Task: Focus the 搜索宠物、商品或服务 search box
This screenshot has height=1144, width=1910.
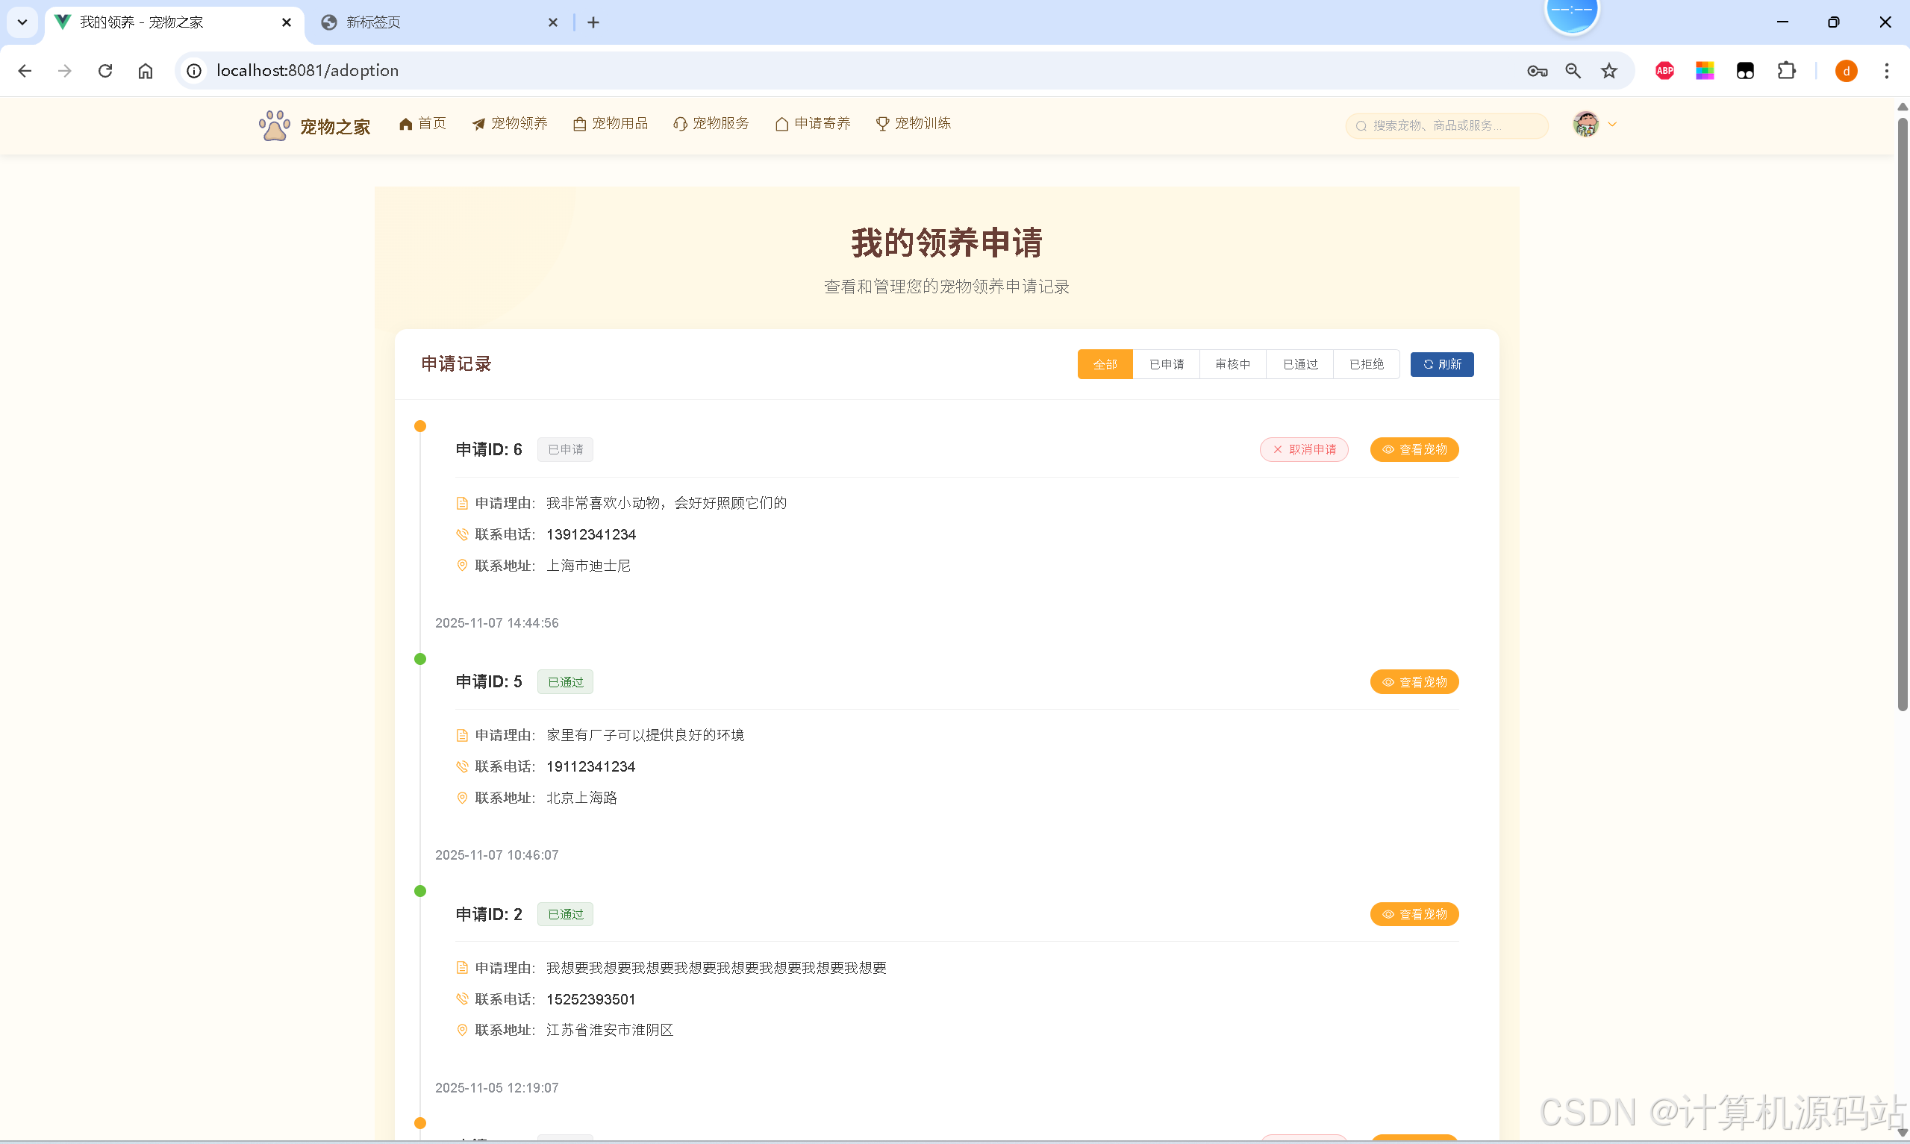Action: coord(1446,125)
